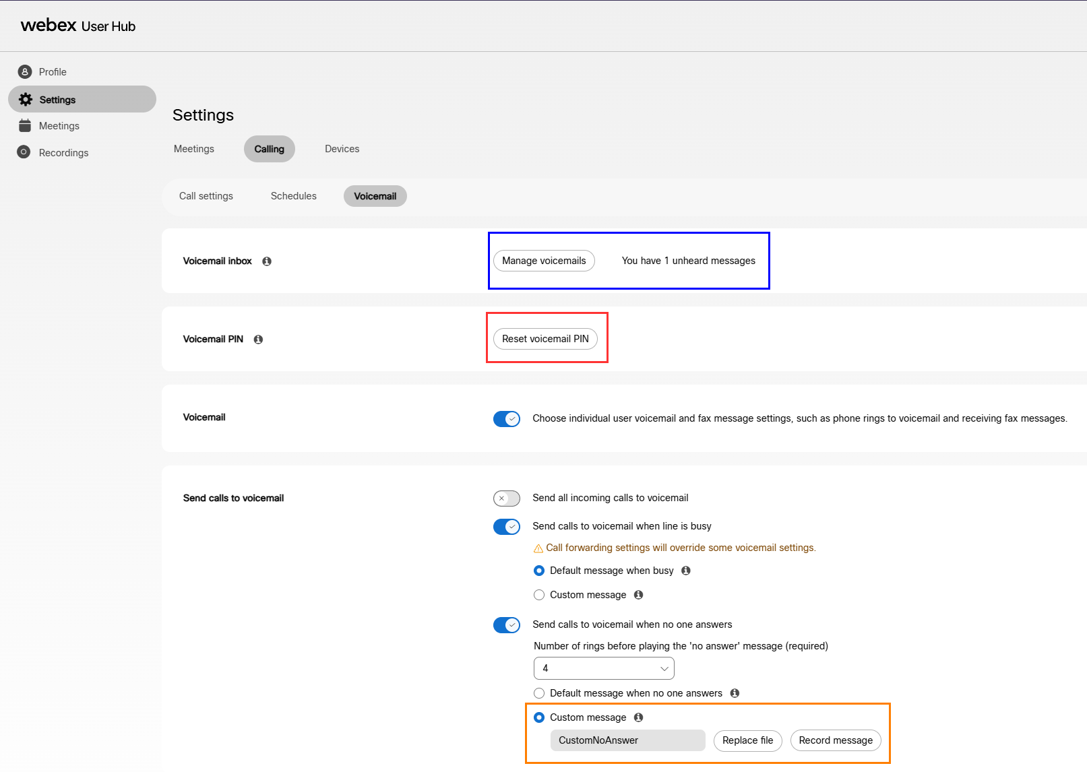Screen dimensions: 1087x772
Task: Toggle Send calls to voicemail when no one answers
Action: (x=507, y=625)
